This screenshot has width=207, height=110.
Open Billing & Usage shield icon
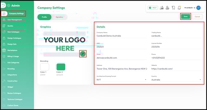tap(4, 56)
